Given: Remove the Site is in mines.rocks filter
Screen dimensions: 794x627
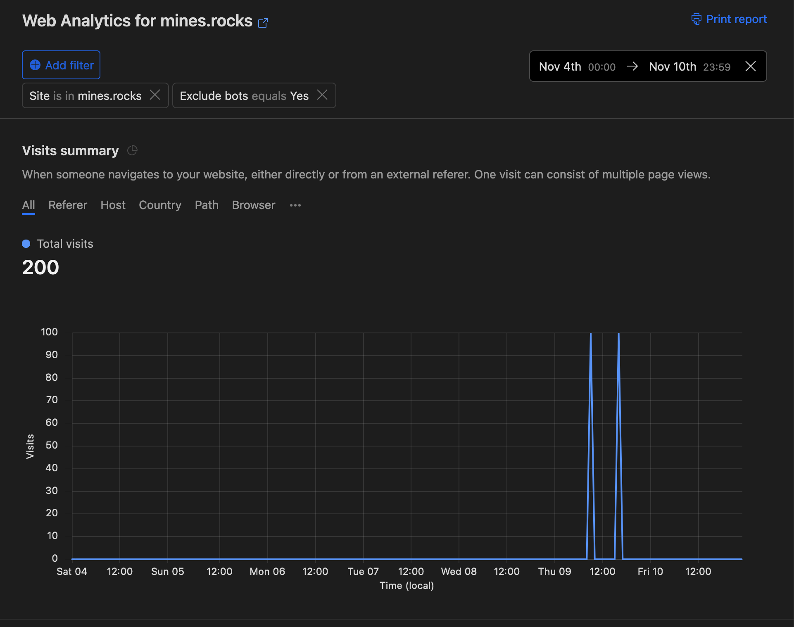Looking at the screenshot, I should point(155,95).
